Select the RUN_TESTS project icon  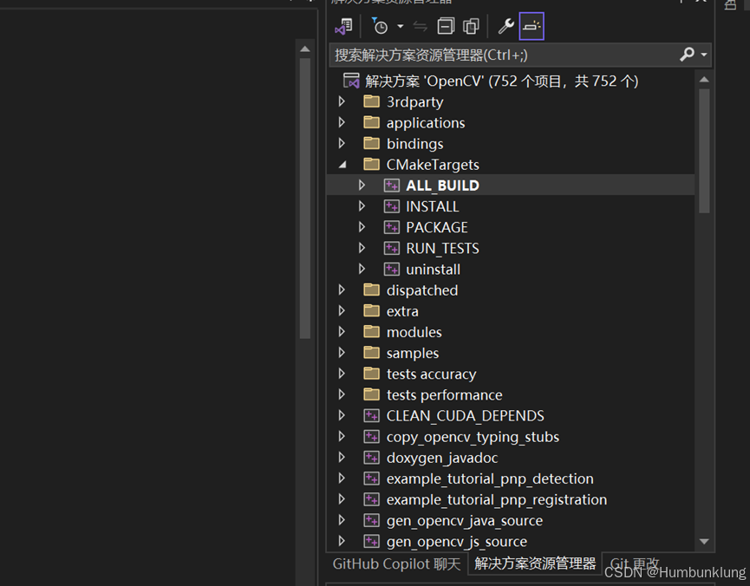coord(392,249)
